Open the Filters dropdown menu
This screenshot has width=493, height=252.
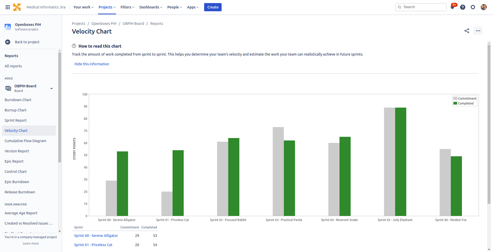click(x=127, y=7)
